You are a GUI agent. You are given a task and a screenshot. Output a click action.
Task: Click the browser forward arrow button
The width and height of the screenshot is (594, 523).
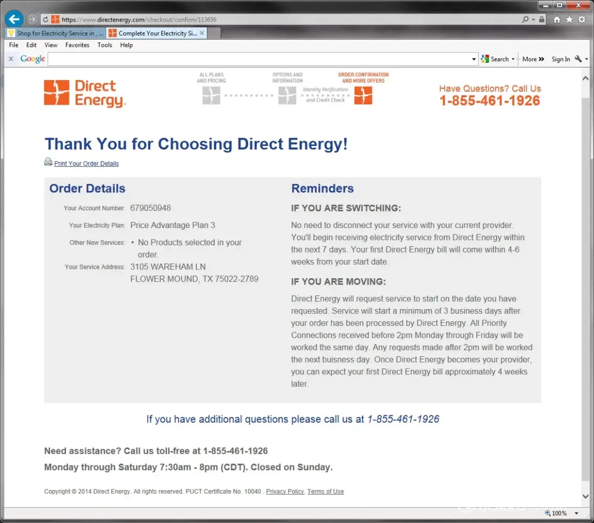point(32,19)
